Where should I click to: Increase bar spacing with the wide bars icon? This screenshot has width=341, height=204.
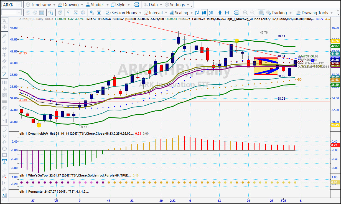tap(227, 13)
